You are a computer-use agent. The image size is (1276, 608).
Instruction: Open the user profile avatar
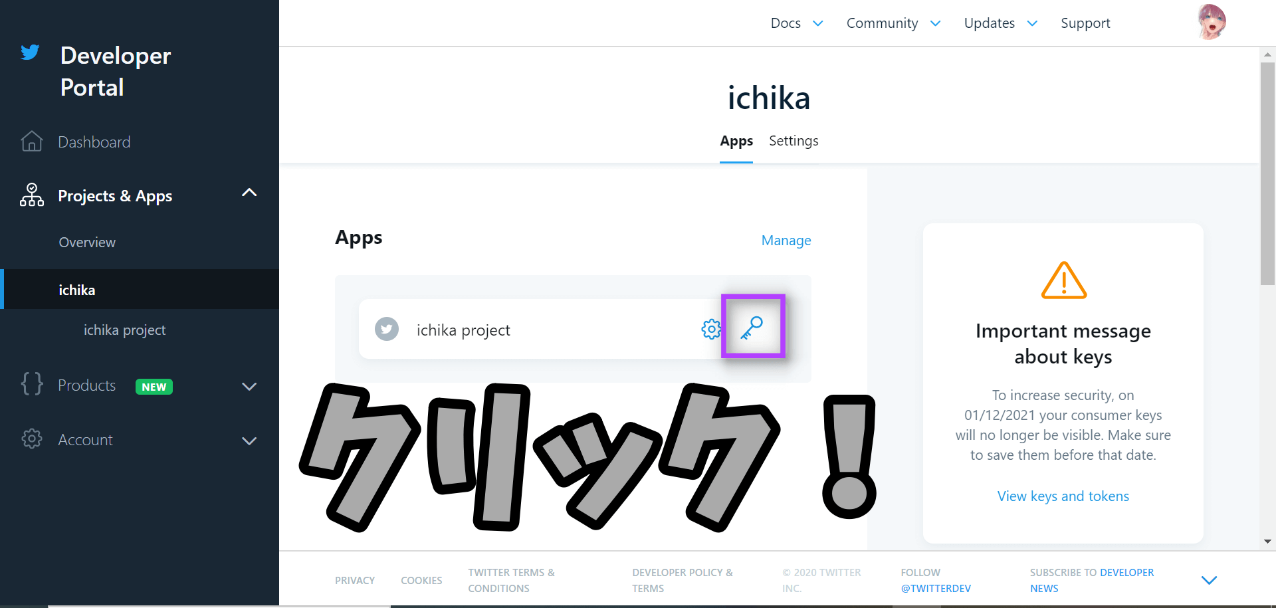pos(1212,23)
